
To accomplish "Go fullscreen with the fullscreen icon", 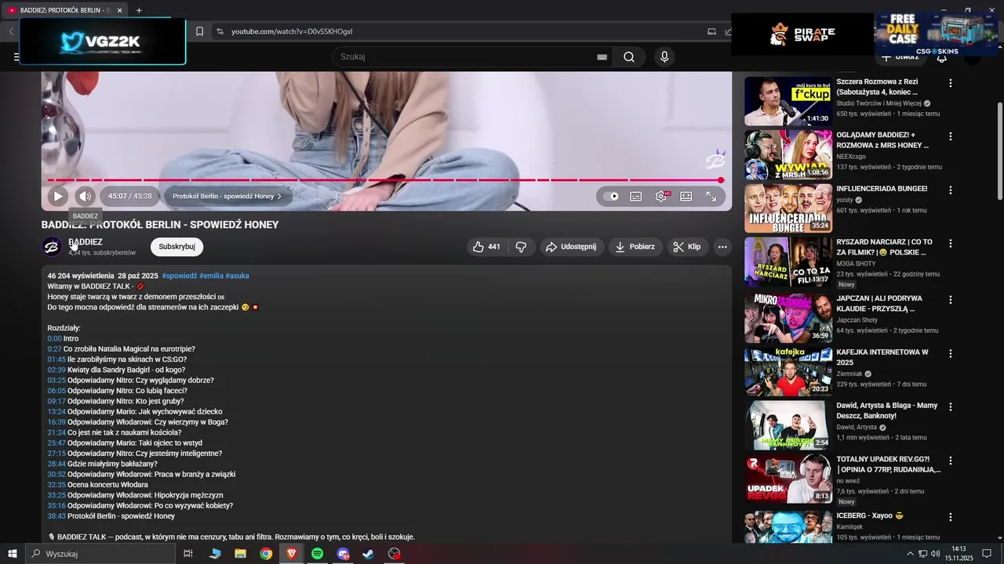I will click(711, 197).
